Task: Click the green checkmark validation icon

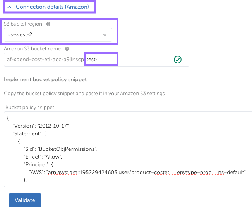Action: point(177,60)
